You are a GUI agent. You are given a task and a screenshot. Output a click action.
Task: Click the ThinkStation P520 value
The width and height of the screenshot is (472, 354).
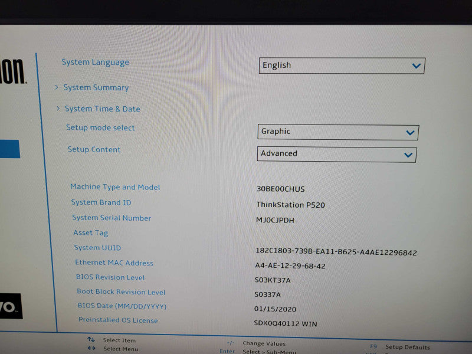click(x=290, y=205)
